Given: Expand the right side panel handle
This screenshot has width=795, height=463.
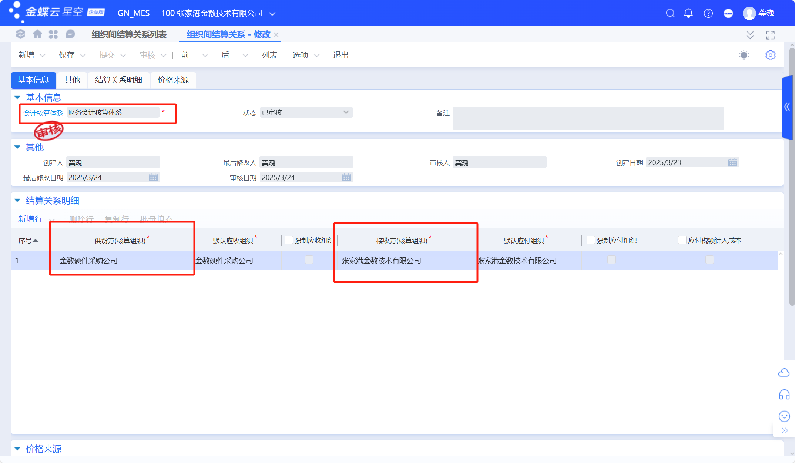Looking at the screenshot, I should tap(787, 107).
